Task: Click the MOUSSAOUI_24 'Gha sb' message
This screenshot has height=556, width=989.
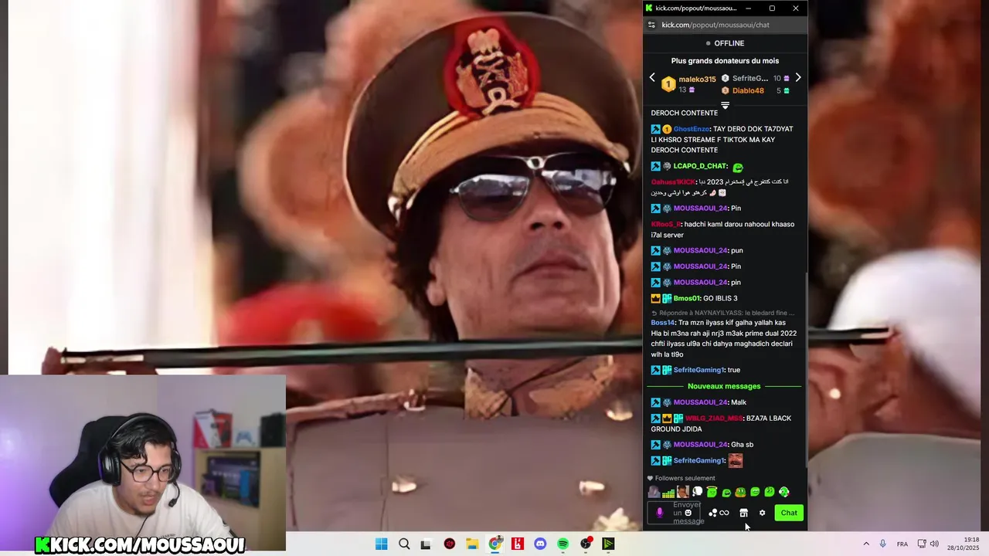Action: [x=702, y=445]
